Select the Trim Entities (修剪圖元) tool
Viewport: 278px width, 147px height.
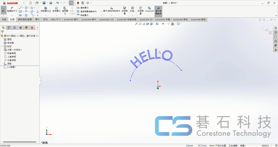tap(45, 9)
